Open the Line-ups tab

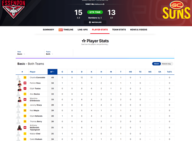[83, 30]
